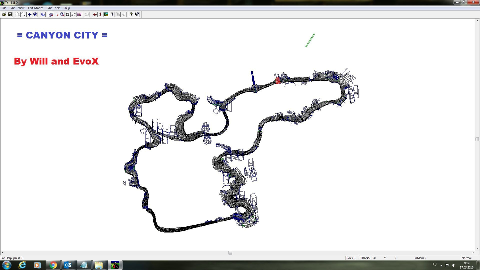Image resolution: width=480 pixels, height=270 pixels.
Task: Open the Windows Start menu
Action: click(6, 265)
